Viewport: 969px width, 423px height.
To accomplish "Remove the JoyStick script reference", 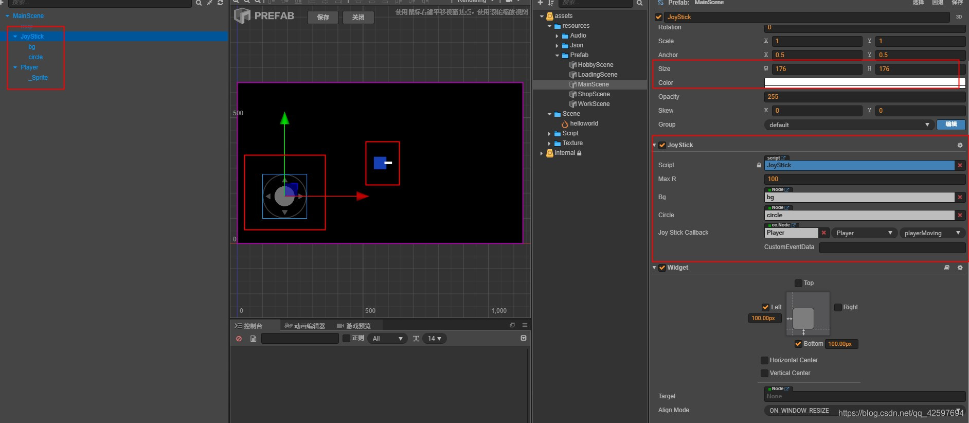I will click(960, 165).
